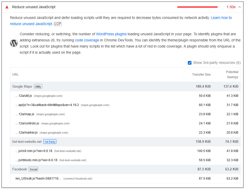This screenshot has height=189, width=245.
Task: Open the …12a/util.js URL
Action: [24, 96]
